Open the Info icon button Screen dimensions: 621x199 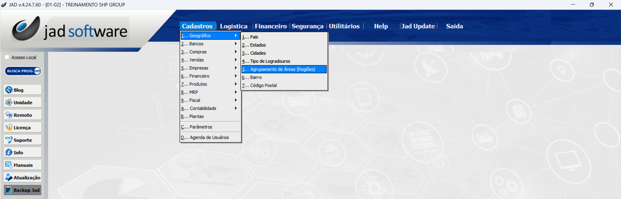(x=23, y=152)
